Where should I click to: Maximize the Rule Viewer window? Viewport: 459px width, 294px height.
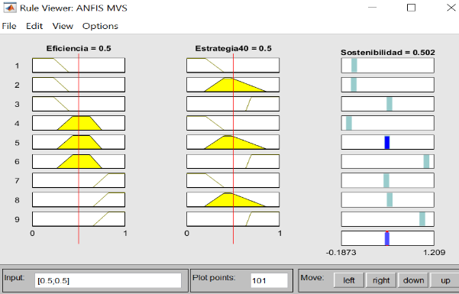(412, 8)
